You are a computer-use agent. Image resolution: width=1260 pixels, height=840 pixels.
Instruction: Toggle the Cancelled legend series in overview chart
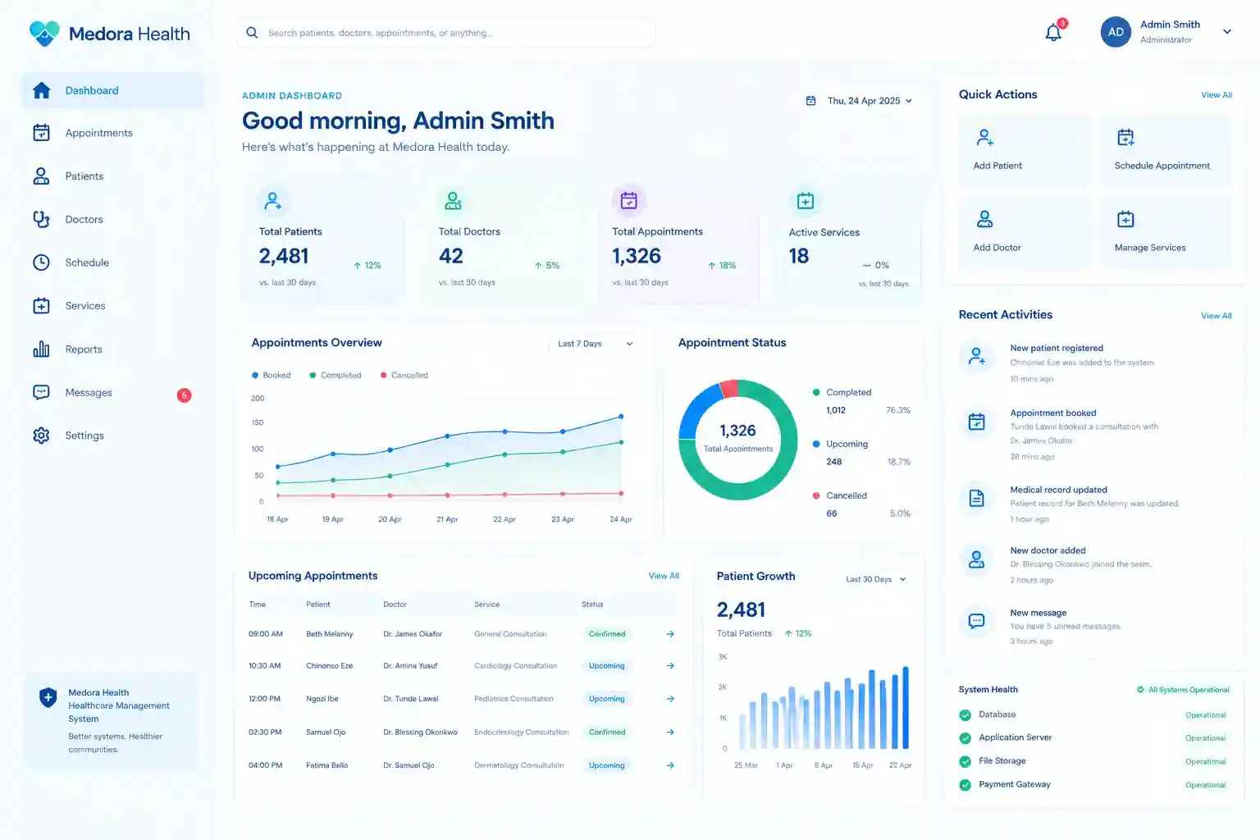pyautogui.click(x=404, y=375)
